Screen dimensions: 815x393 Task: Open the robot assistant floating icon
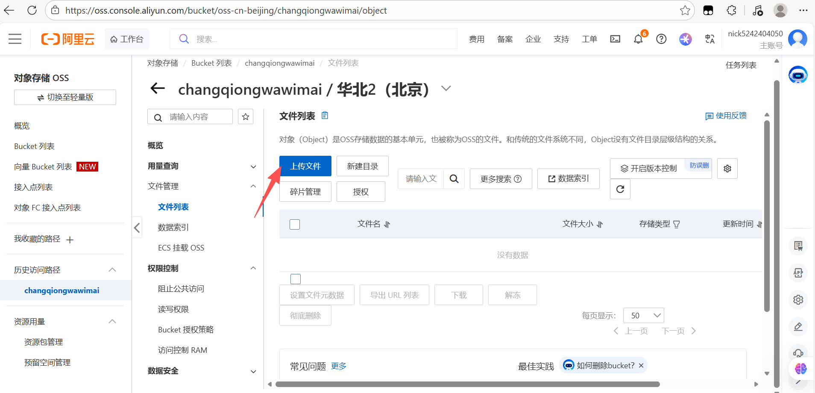798,76
